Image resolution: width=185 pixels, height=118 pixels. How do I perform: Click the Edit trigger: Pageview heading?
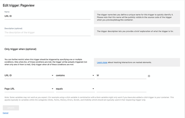tap(19, 5)
